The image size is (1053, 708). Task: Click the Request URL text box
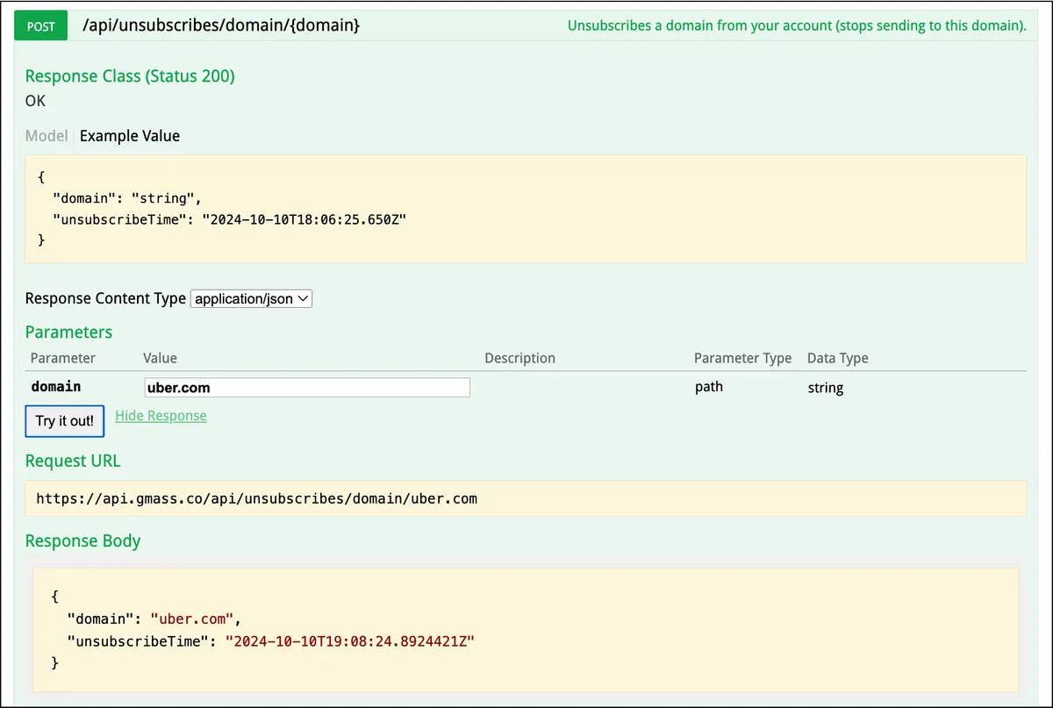[526, 498]
